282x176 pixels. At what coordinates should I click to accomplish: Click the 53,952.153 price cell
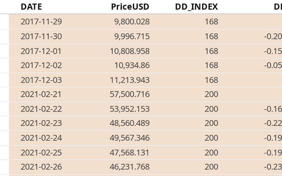(x=130, y=109)
